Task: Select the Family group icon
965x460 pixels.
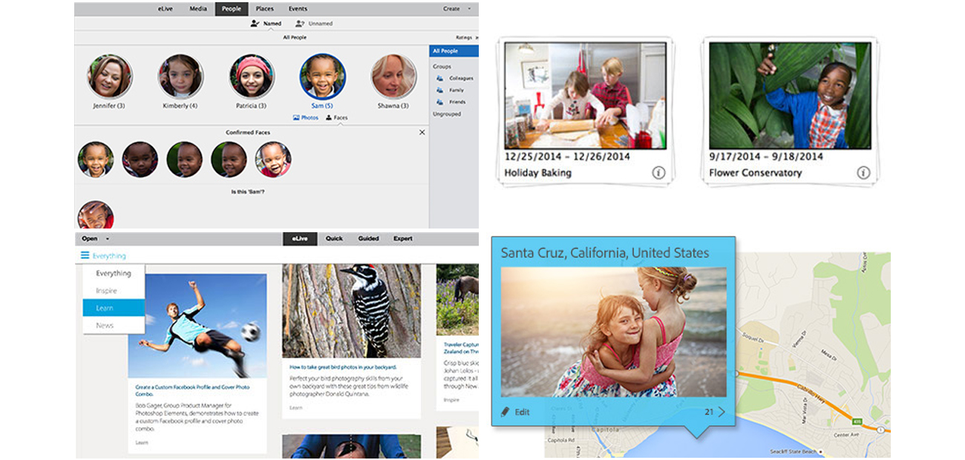Action: (440, 90)
